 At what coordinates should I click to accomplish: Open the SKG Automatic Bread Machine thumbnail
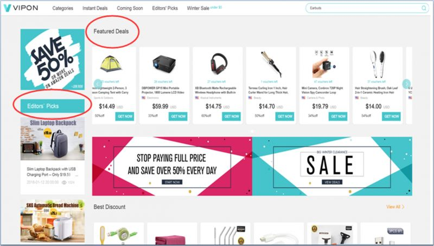(x=53, y=221)
